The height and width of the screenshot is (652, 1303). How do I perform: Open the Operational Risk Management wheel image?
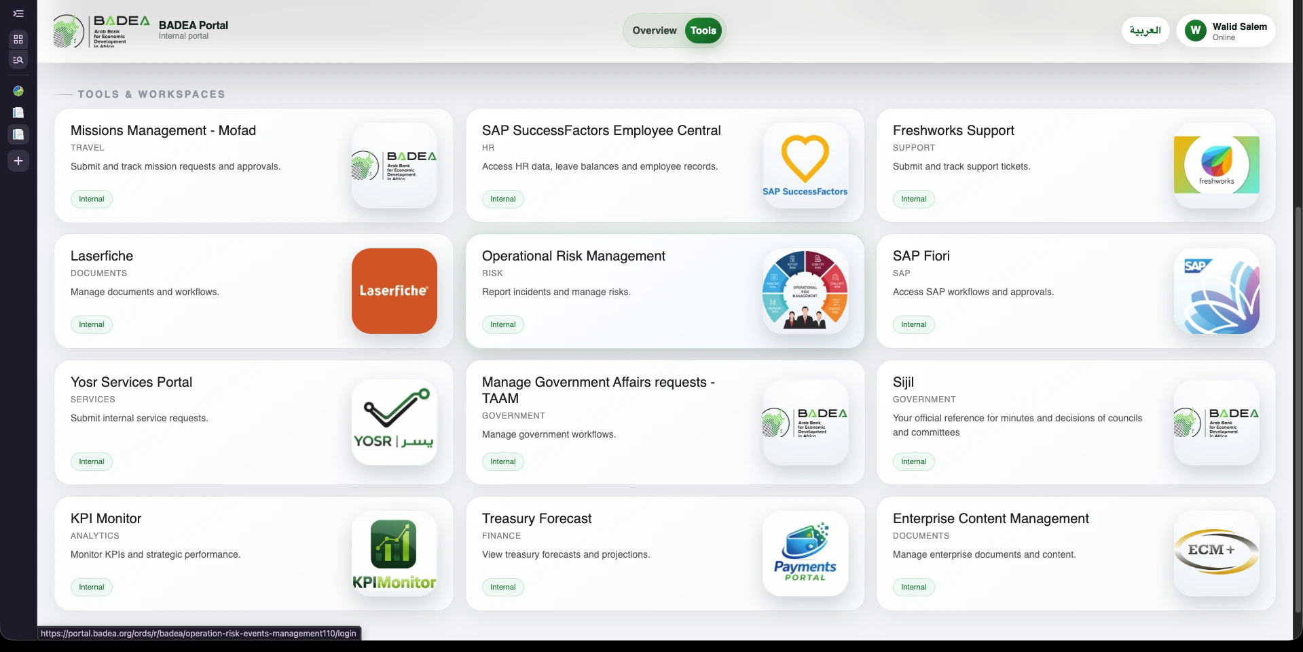[805, 291]
